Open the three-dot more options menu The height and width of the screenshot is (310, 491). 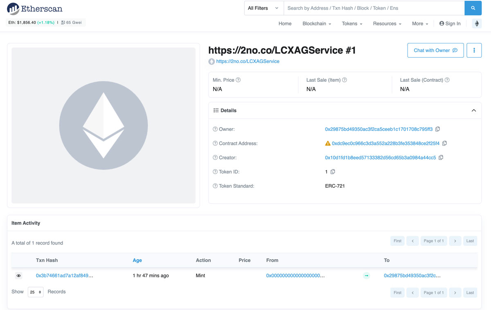coord(474,50)
